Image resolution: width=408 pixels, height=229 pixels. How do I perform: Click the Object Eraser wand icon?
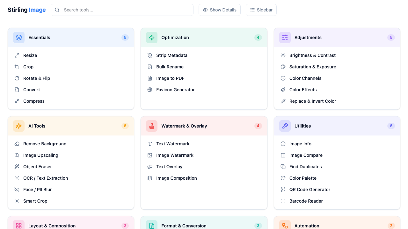pos(17,167)
